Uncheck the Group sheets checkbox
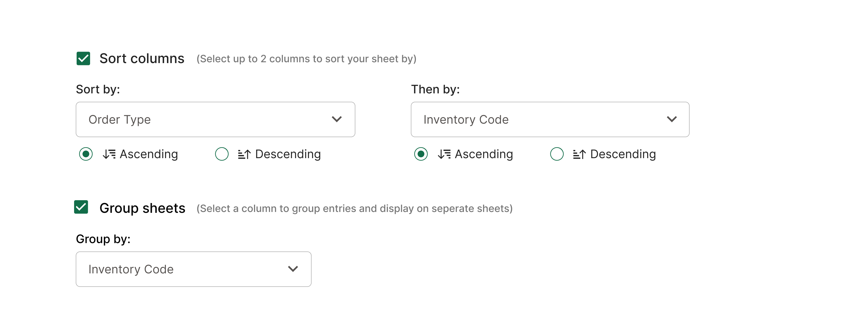 (x=81, y=207)
